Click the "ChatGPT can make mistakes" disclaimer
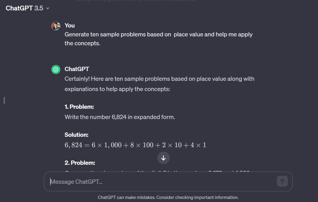This screenshot has height=202, width=318. 168,197
